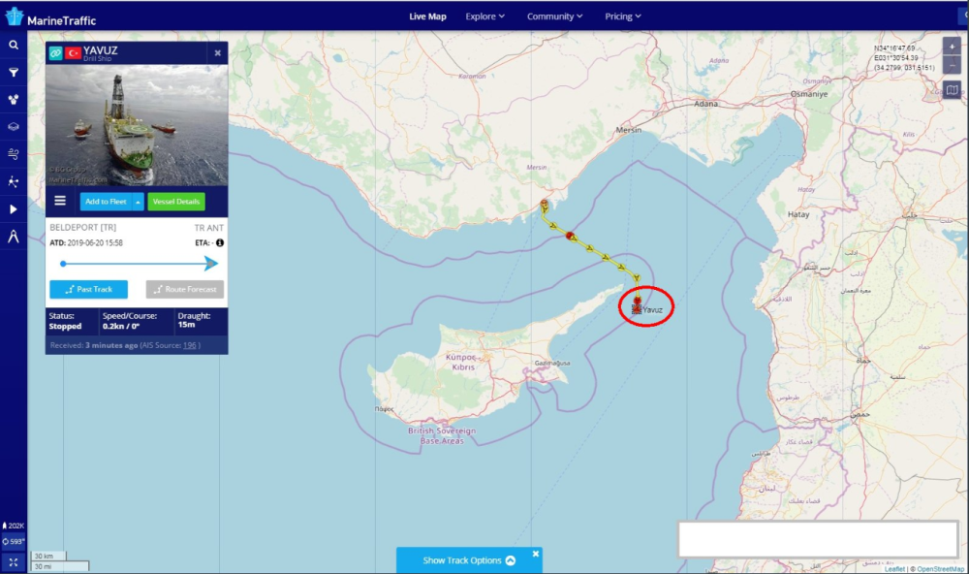Click the map style selector icon

click(952, 90)
